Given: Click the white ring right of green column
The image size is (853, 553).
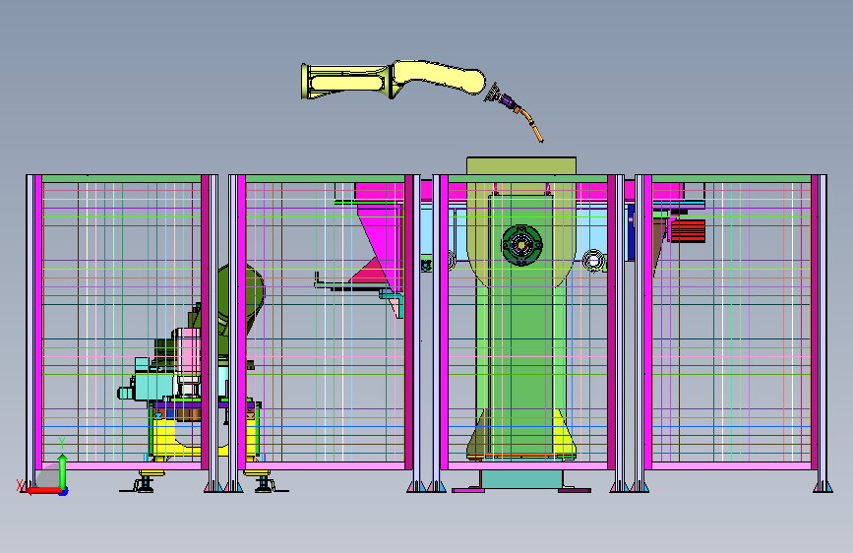Looking at the screenshot, I should click(593, 260).
